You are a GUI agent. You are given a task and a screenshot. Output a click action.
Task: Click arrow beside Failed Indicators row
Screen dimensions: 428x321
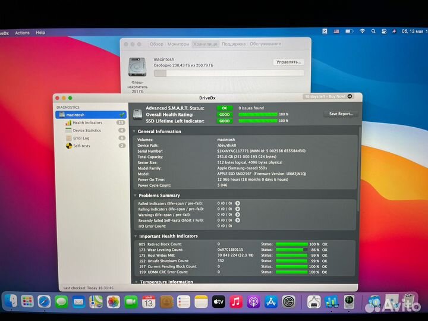click(238, 203)
